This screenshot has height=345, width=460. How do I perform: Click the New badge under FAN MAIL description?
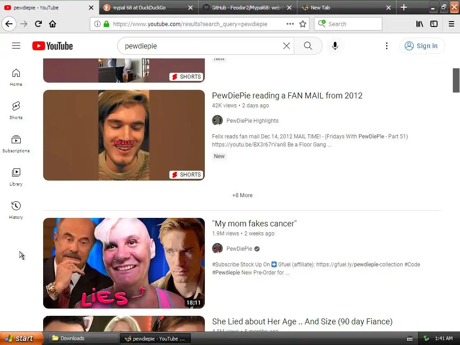tap(219, 156)
